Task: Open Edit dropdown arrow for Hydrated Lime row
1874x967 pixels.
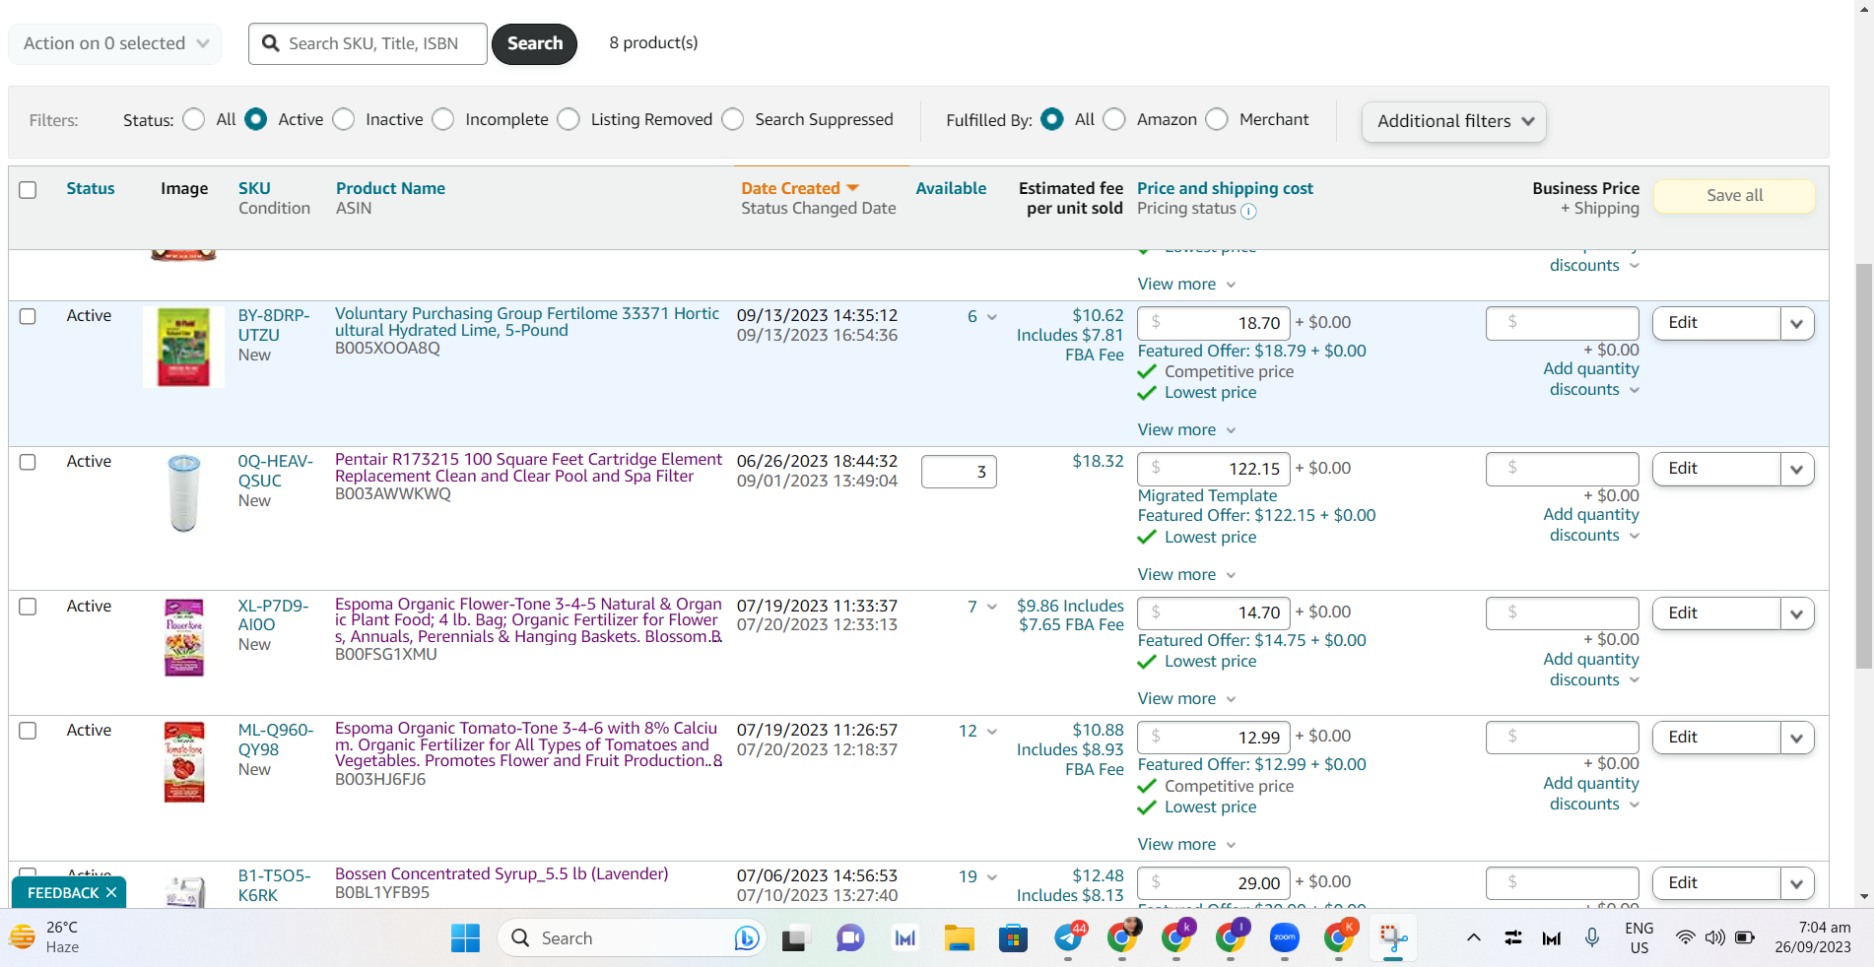Action: pyautogui.click(x=1797, y=323)
